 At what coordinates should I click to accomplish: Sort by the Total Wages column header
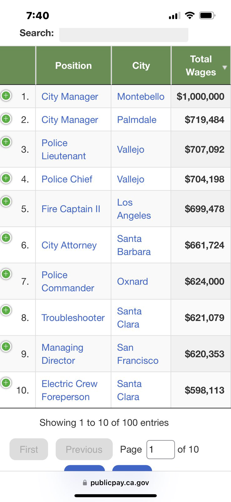pos(201,66)
